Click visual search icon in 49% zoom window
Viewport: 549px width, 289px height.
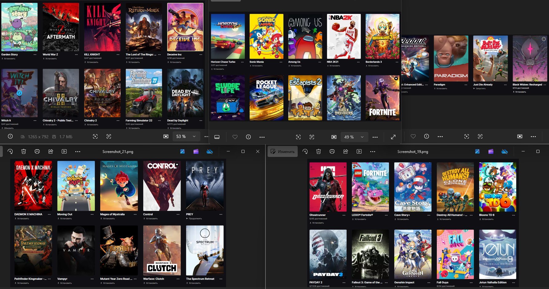(298, 137)
